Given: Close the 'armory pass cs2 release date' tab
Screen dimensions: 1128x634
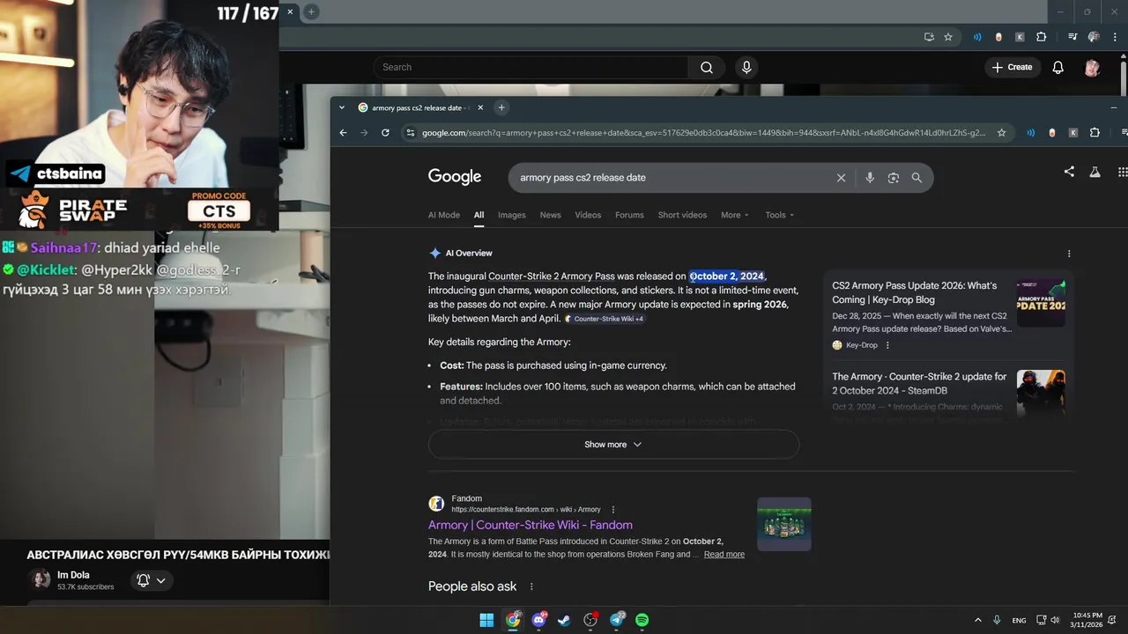Looking at the screenshot, I should point(480,107).
